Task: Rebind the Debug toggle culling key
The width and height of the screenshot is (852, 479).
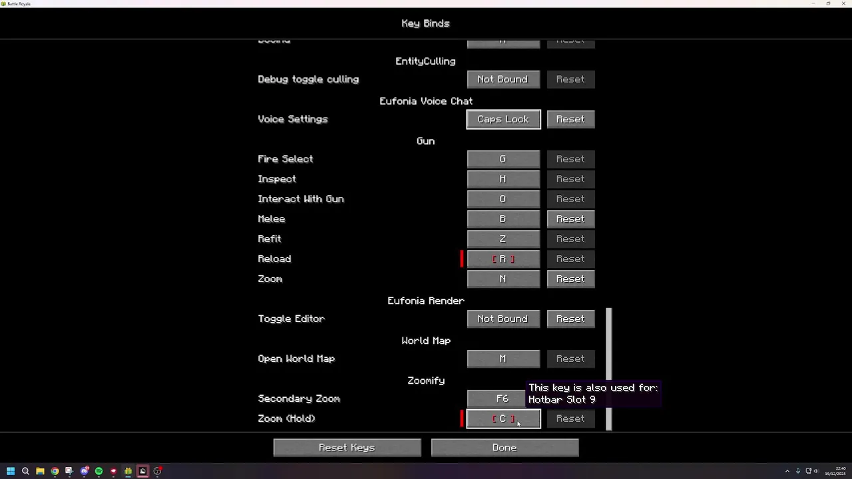Action: pyautogui.click(x=503, y=79)
